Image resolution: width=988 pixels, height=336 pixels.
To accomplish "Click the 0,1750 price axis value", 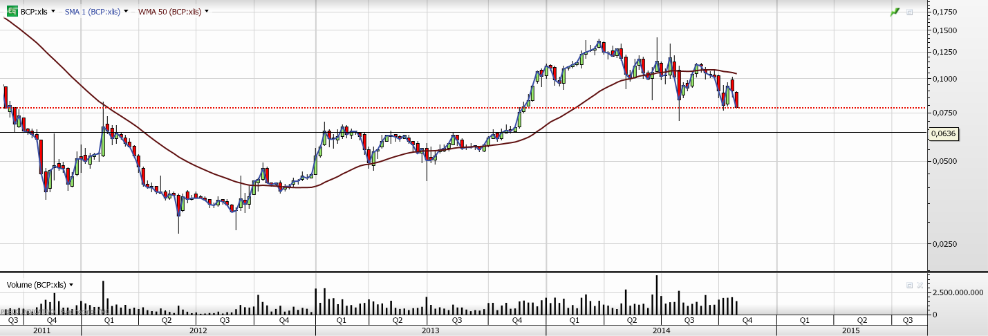I will coord(944,12).
